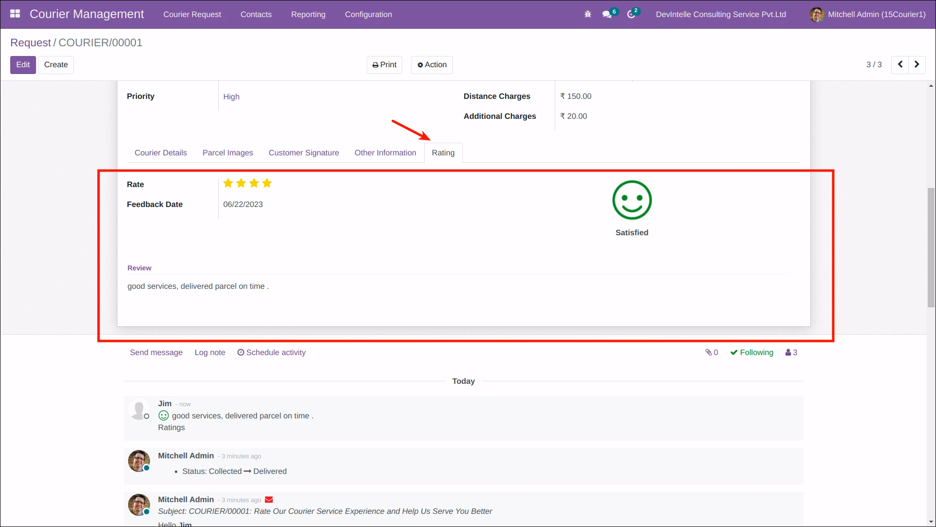This screenshot has width=936, height=527.
Task: Switch to Other Information tab
Action: 385,153
